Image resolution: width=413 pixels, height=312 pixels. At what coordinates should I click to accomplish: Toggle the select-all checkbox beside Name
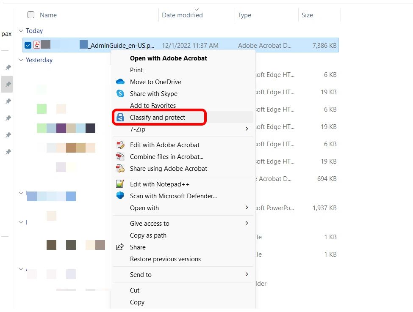pyautogui.click(x=31, y=15)
